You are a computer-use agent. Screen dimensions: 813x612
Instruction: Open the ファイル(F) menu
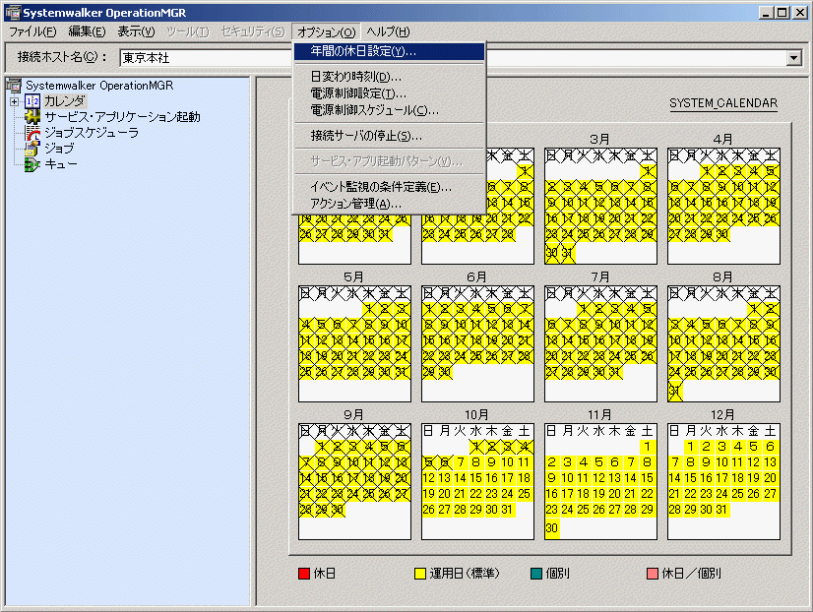(32, 31)
